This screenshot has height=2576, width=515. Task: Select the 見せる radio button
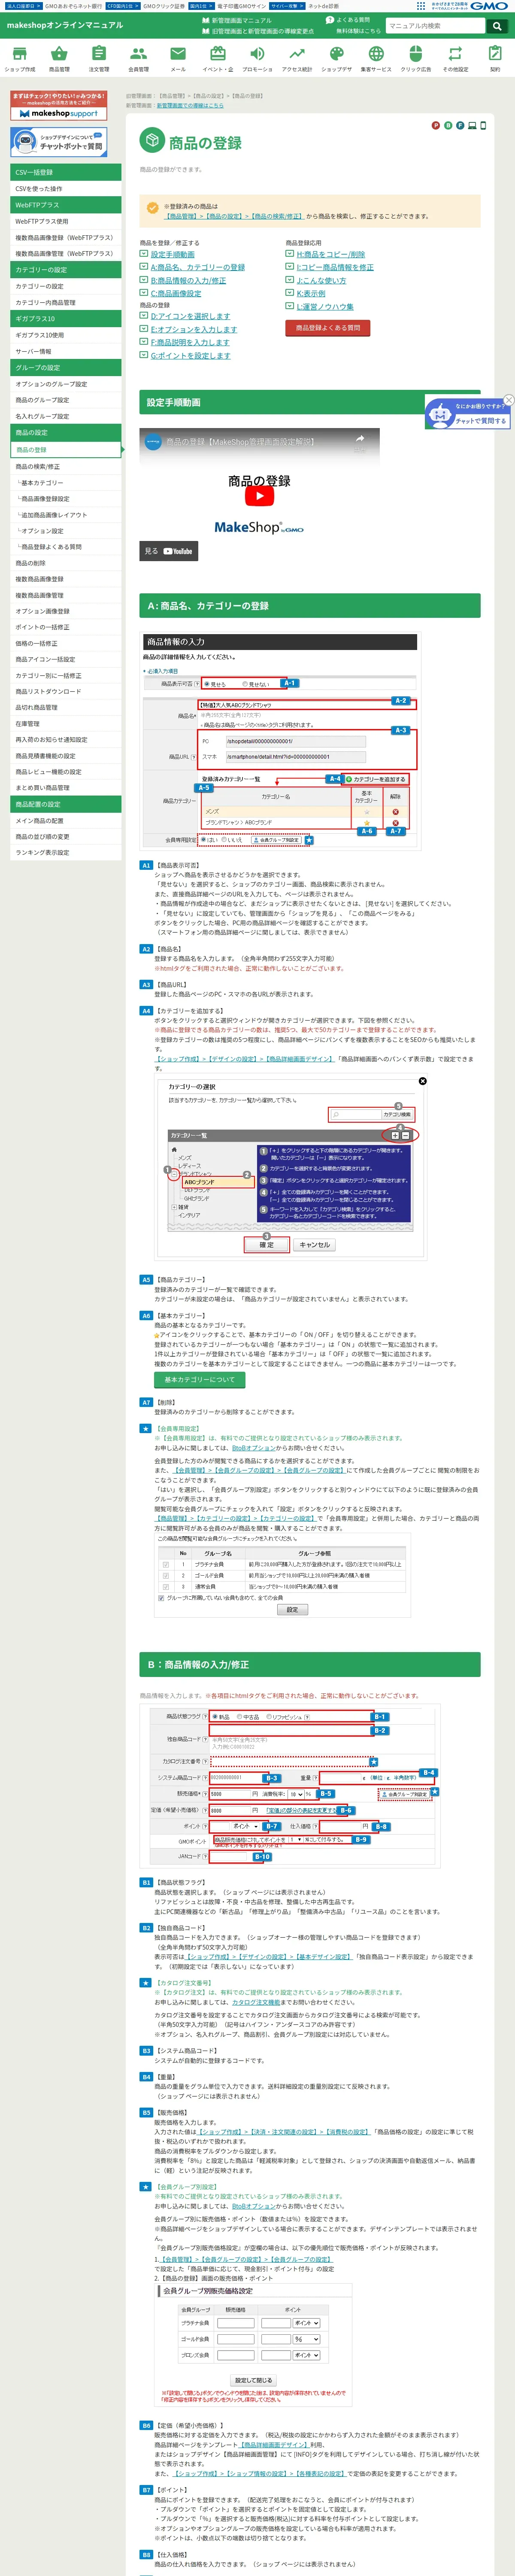point(207,684)
